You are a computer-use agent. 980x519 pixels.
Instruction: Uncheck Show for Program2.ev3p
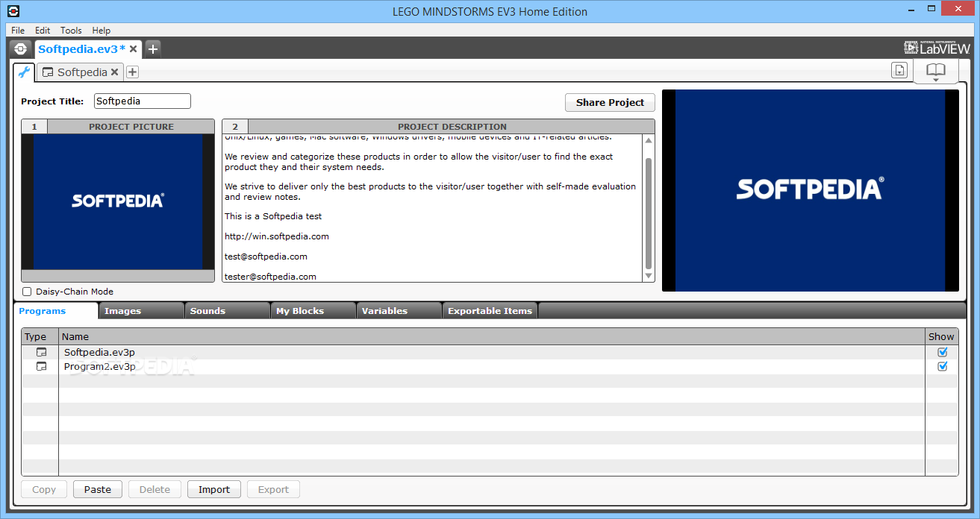[x=942, y=366]
